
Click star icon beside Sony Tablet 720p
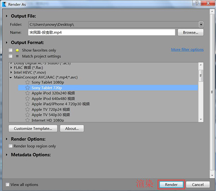point(27,88)
